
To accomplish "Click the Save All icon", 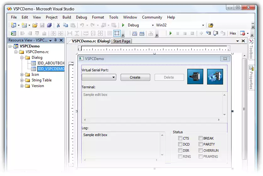I will [x=49, y=25].
